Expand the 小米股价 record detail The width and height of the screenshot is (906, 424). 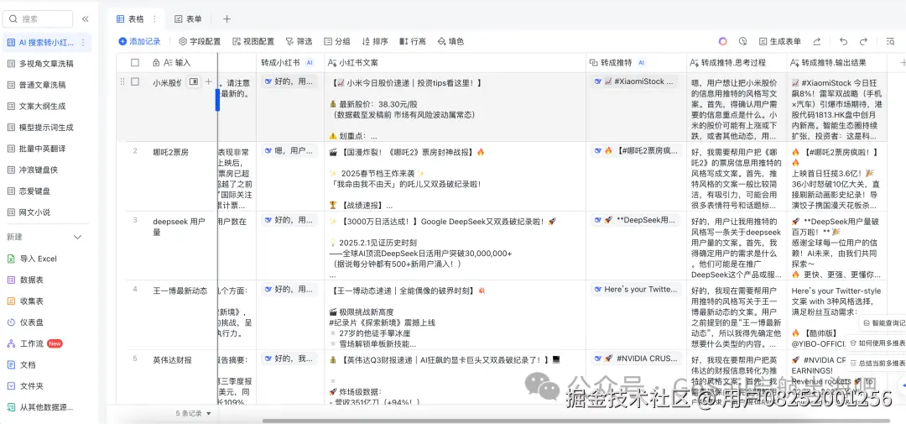click(x=194, y=82)
